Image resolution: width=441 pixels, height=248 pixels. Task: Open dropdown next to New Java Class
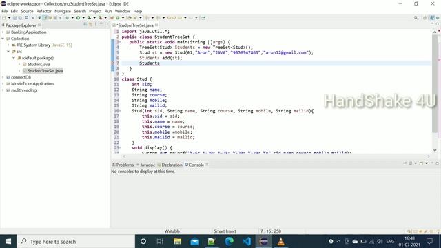[123, 18]
